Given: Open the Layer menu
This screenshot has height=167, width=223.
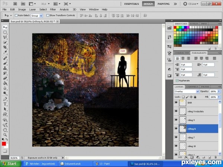Looking at the screenshot, I should (x=32, y=10).
